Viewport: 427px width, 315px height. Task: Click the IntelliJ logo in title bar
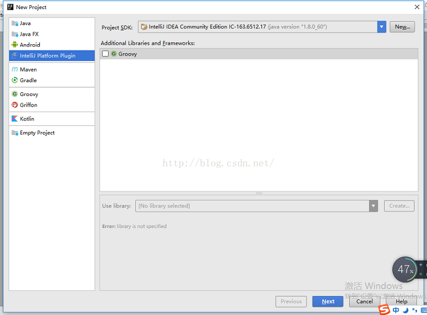pos(10,7)
